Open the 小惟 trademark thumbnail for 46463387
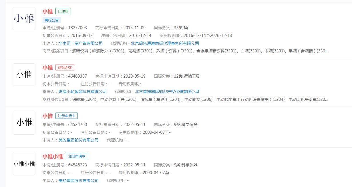 [x=24, y=75]
